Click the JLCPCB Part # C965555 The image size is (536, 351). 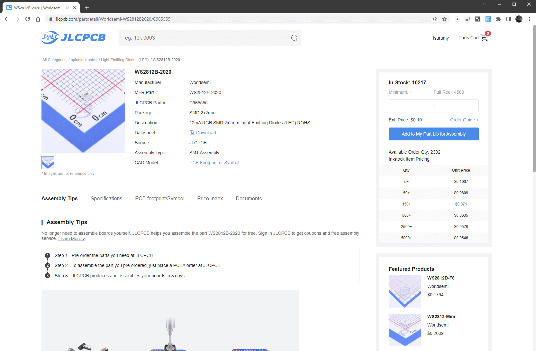[198, 103]
